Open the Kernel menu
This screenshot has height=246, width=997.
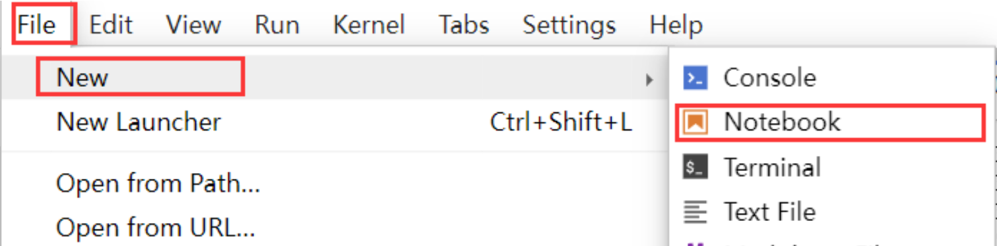point(369,25)
